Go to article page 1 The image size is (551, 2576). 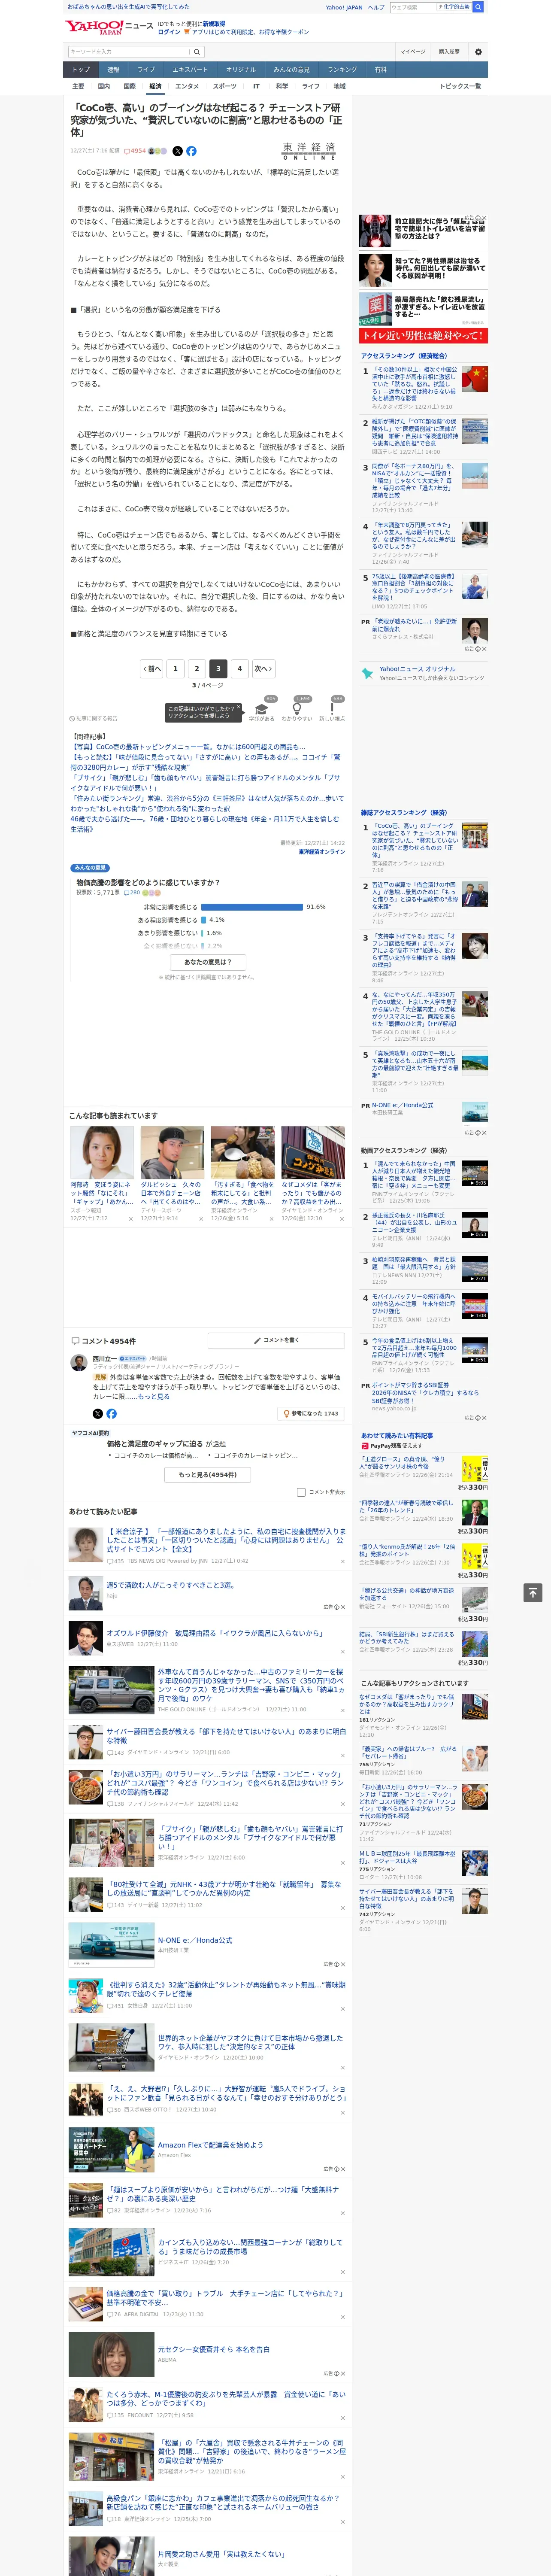pyautogui.click(x=176, y=668)
